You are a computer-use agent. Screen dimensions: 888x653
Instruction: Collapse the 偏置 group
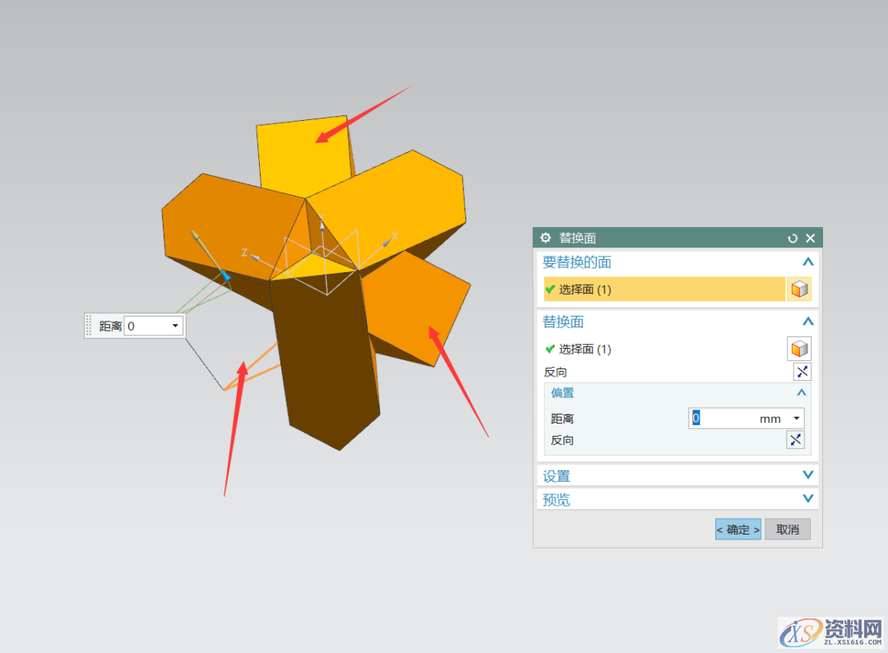[801, 393]
